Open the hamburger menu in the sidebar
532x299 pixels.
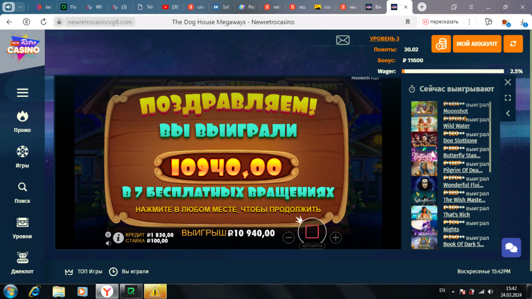[x=22, y=93]
